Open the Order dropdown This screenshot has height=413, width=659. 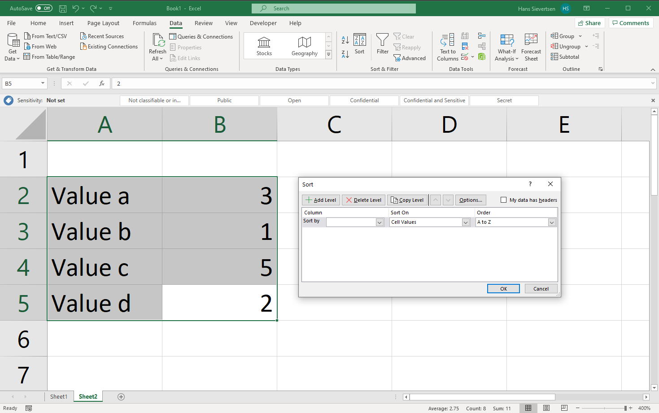[552, 222]
